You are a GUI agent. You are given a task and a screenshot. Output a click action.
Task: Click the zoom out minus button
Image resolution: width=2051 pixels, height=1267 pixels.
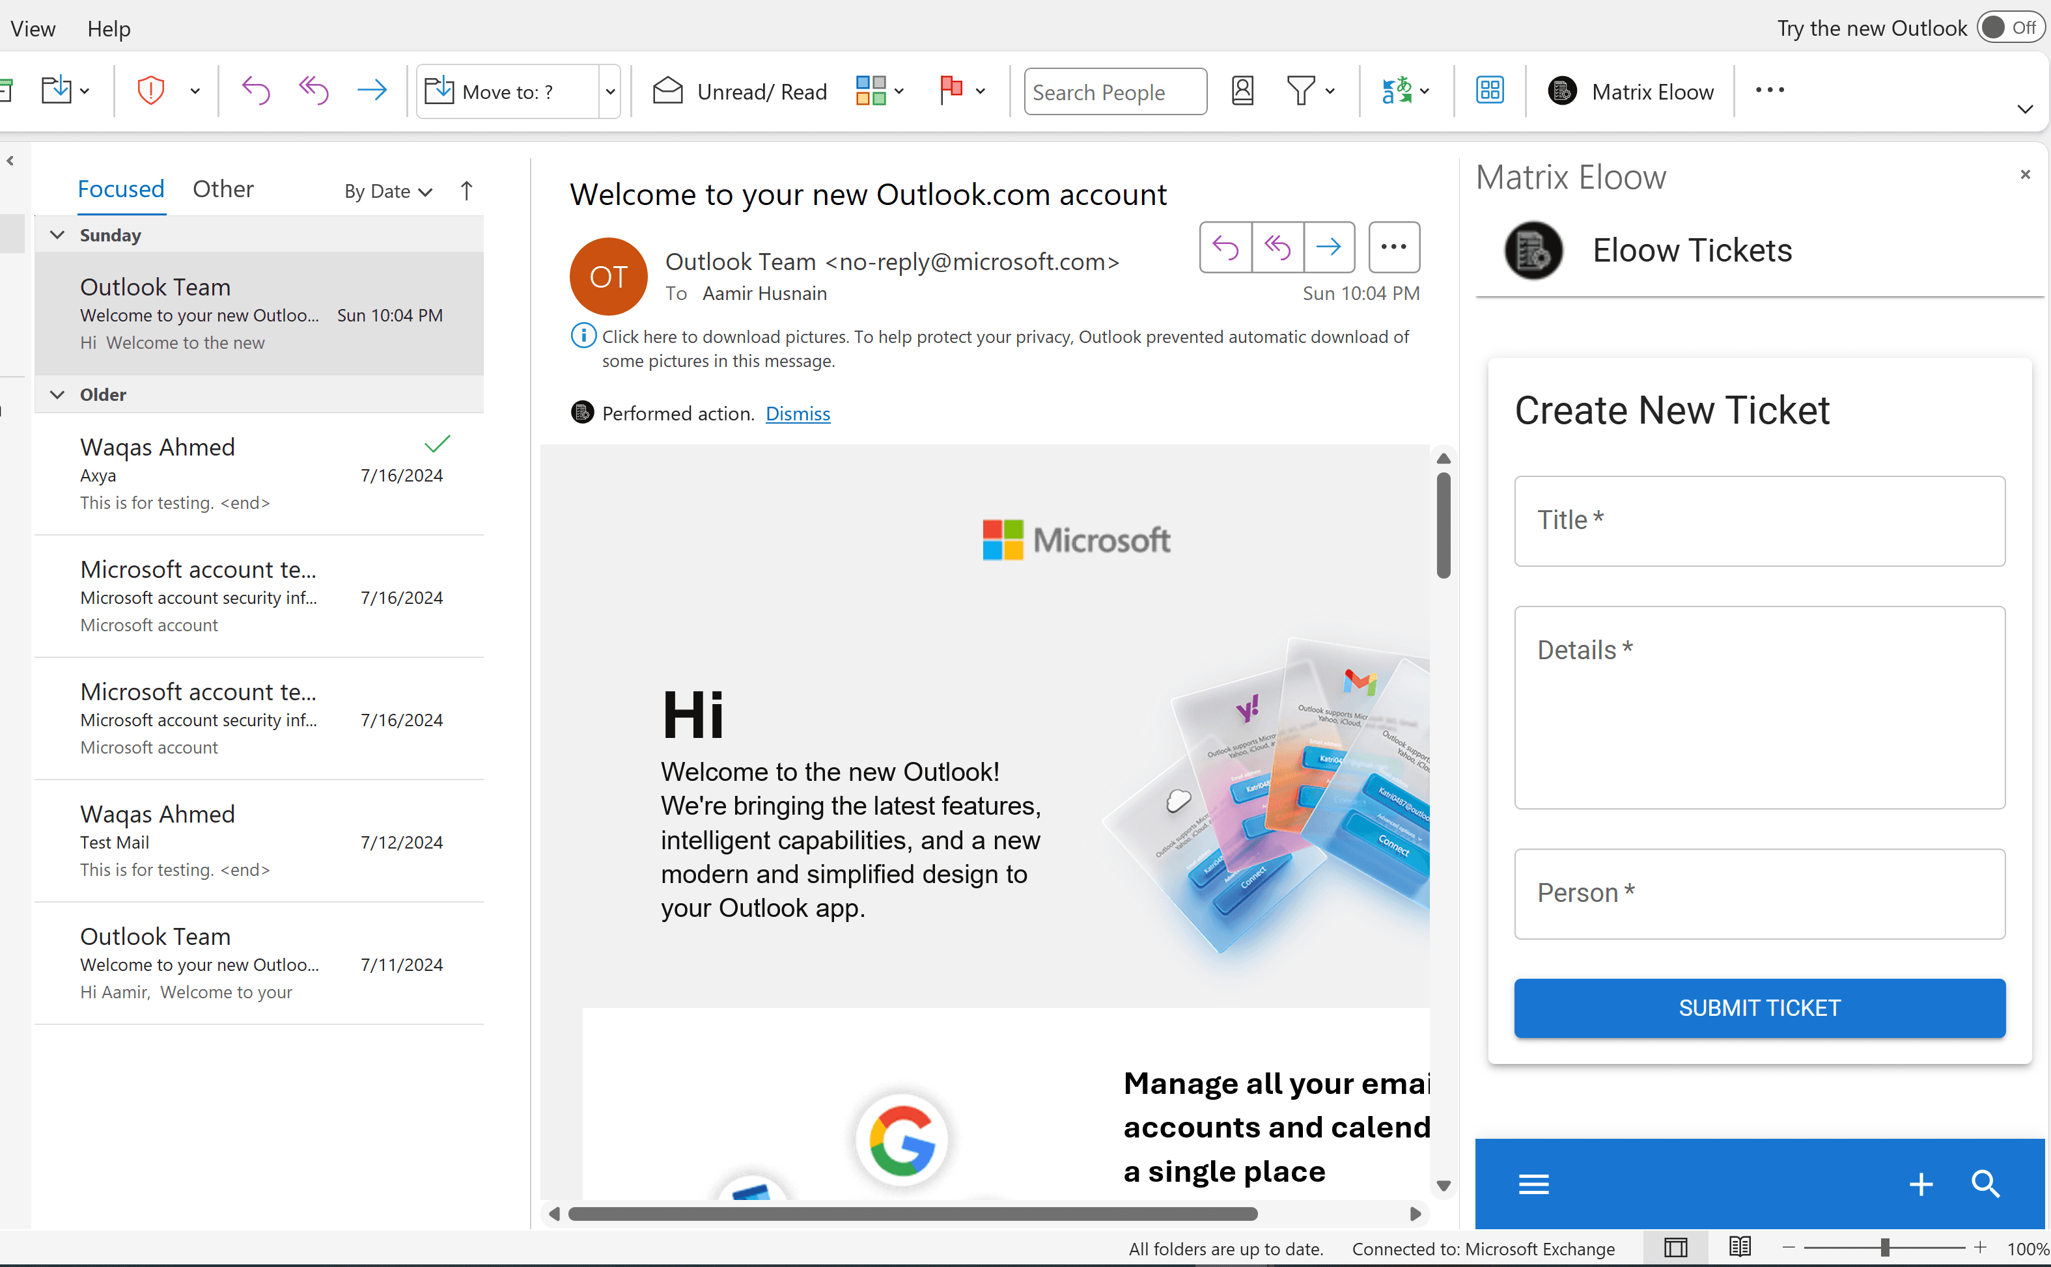coord(1787,1247)
